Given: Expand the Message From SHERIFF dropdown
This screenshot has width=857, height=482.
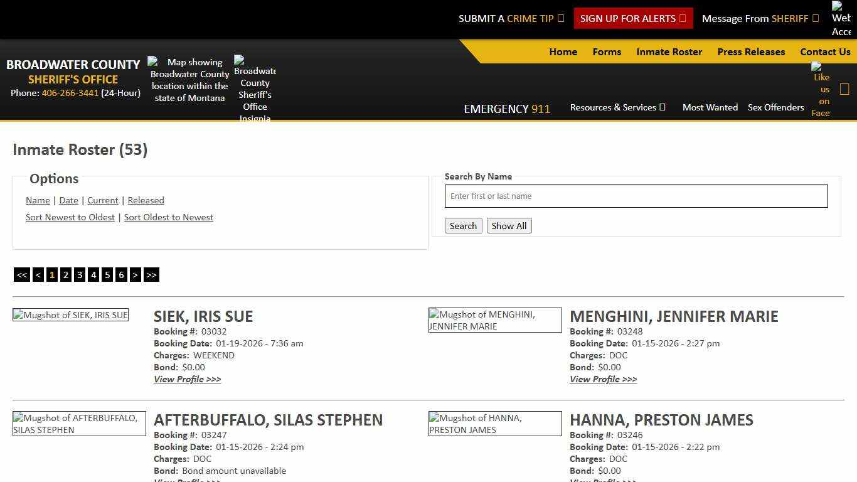Looking at the screenshot, I should pos(760,18).
